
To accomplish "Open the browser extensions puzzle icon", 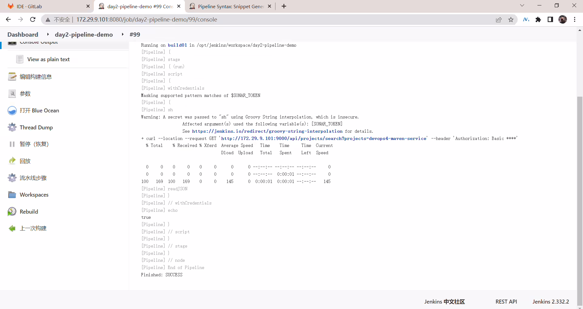I will click(x=538, y=20).
